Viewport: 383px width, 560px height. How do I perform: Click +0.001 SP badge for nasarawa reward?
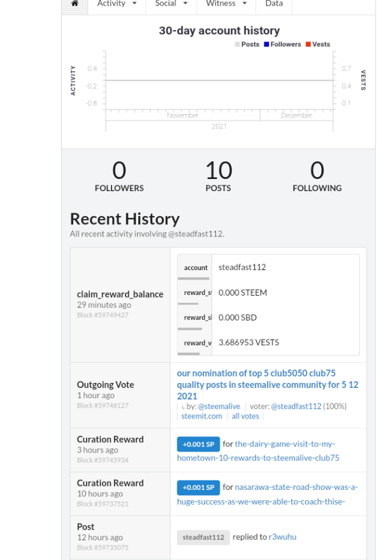(x=198, y=487)
